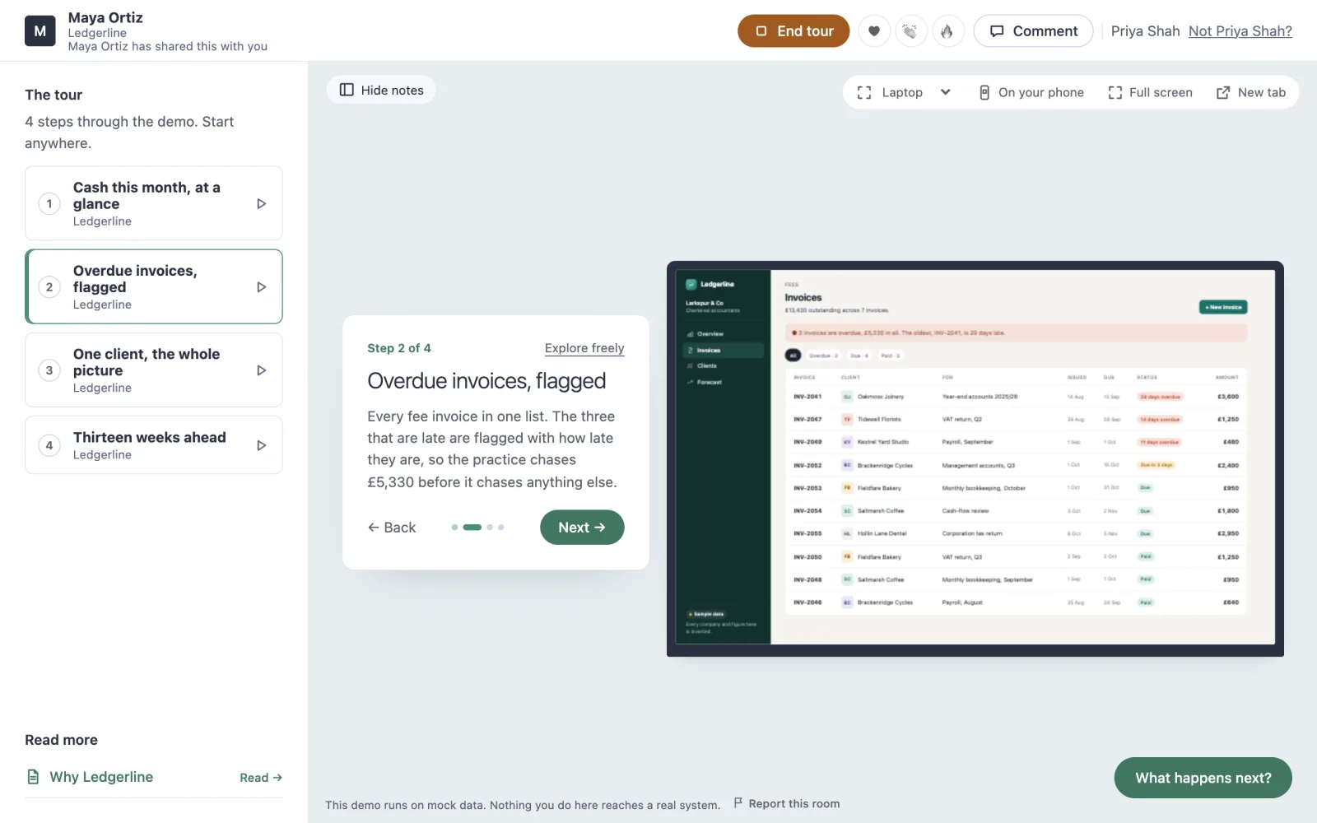Open demo in a New tab
The height and width of the screenshot is (823, 1317).
pyautogui.click(x=1251, y=92)
